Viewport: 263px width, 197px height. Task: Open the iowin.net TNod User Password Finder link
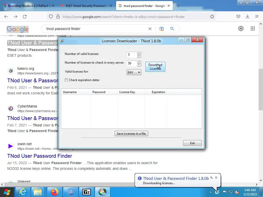40,156
